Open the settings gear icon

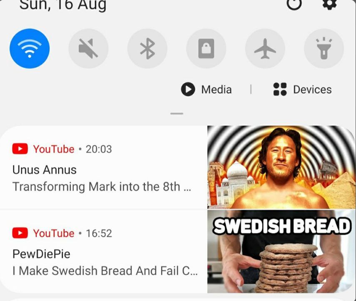point(330,4)
